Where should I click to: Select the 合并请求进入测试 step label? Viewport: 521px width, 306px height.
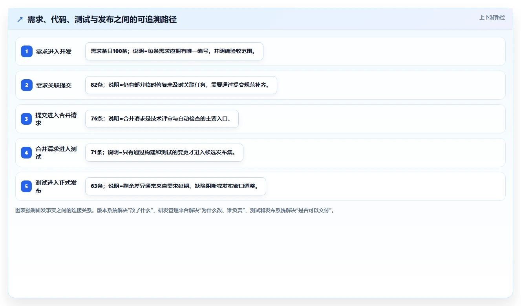pyautogui.click(x=56, y=153)
